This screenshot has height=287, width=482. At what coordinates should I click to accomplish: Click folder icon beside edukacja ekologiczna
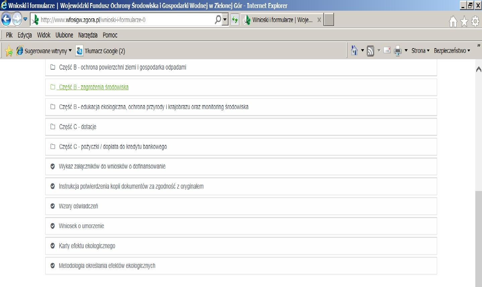pyautogui.click(x=53, y=107)
